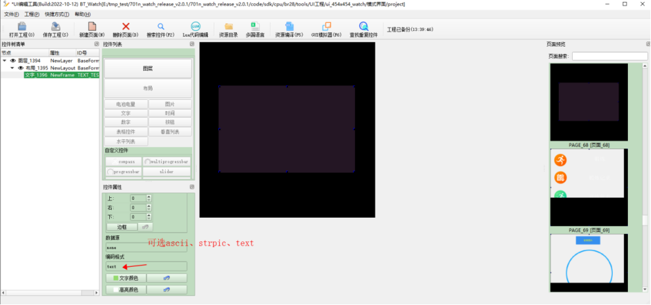Toggle visibility eye of 布局_1395
The width and height of the screenshot is (651, 305).
(21, 68)
